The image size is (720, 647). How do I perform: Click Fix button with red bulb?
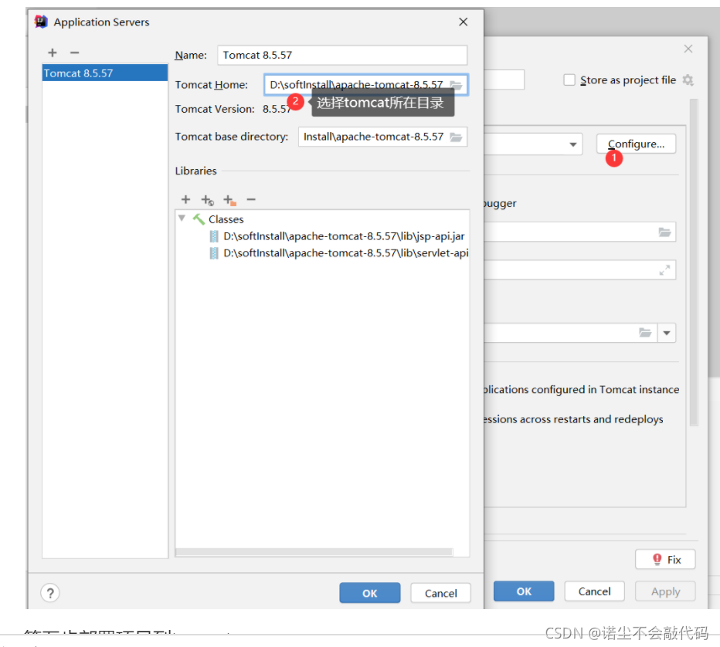665,559
